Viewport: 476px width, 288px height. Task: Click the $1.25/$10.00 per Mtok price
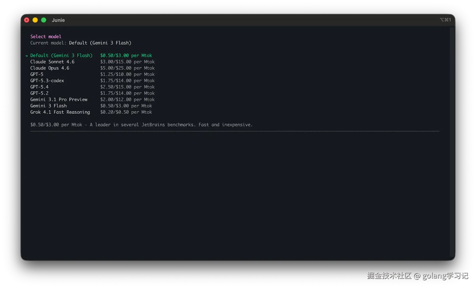pos(127,74)
